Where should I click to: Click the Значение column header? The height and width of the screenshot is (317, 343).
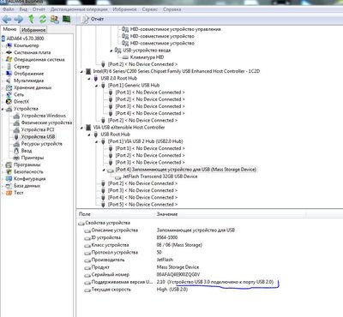pyautogui.click(x=167, y=214)
